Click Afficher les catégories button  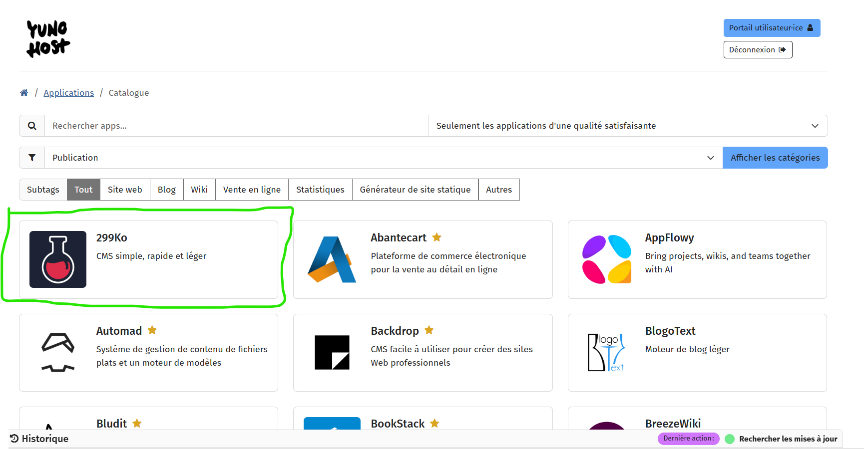(775, 158)
